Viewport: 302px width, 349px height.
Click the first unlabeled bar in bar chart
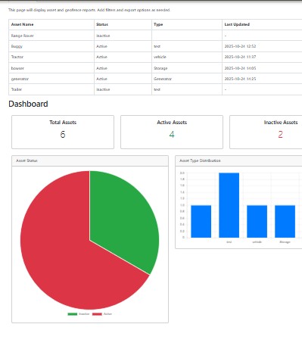[201, 221]
